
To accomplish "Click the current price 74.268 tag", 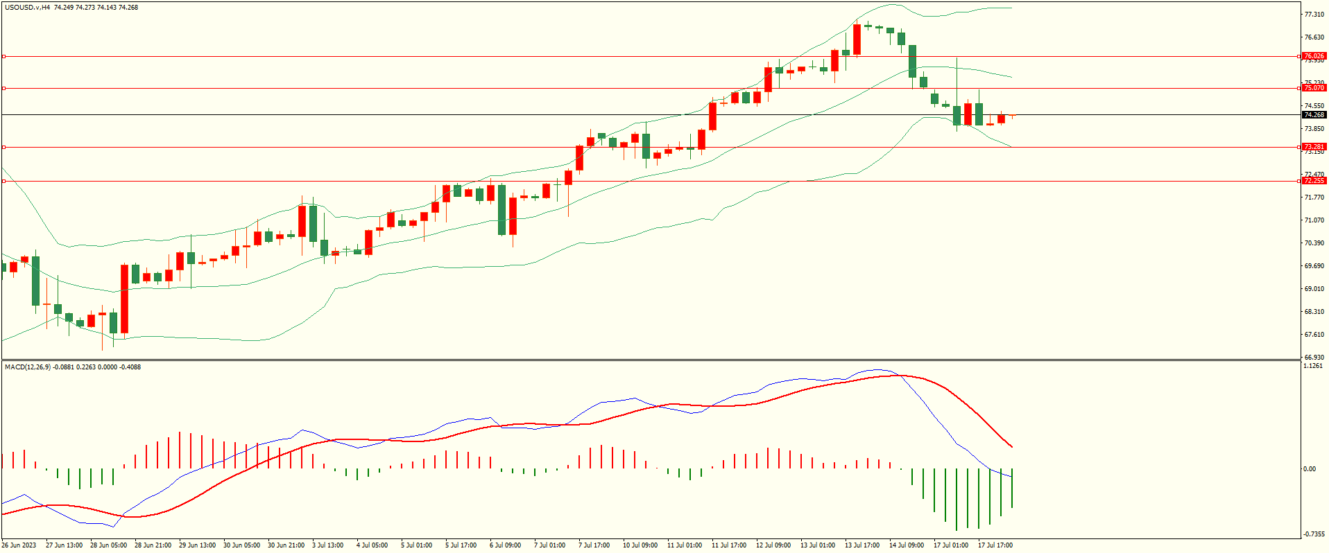I will pyautogui.click(x=1314, y=115).
